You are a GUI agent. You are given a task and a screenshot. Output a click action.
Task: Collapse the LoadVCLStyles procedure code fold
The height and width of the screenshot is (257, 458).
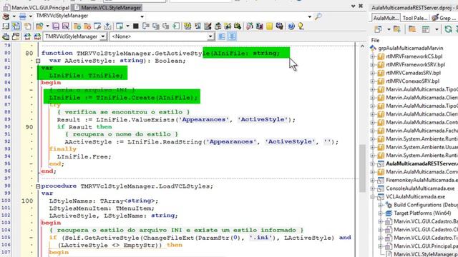tap(38, 186)
